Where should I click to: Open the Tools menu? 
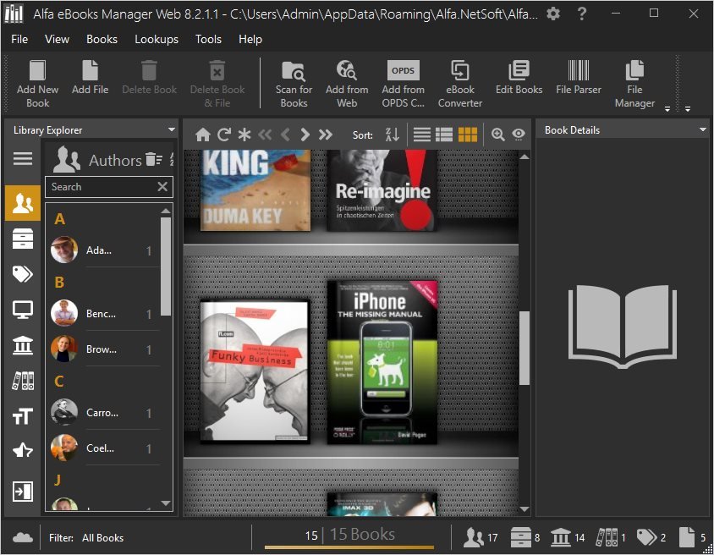(208, 39)
